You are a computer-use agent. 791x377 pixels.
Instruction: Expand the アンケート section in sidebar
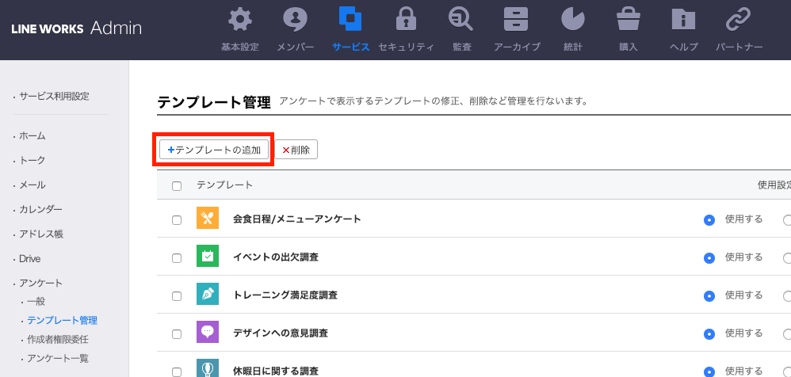click(x=40, y=283)
